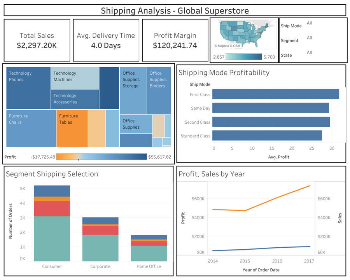Select the Furniture Chairs treemap tile
This screenshot has height=280, width=350.
point(31,128)
